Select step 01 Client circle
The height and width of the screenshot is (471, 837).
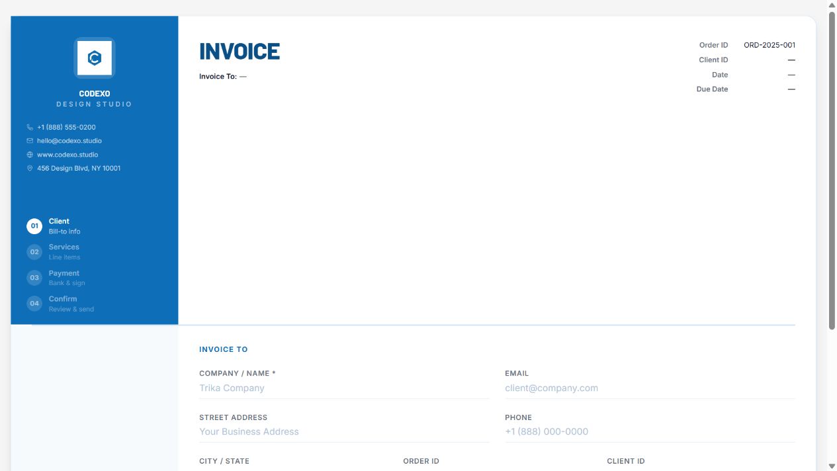coord(34,226)
